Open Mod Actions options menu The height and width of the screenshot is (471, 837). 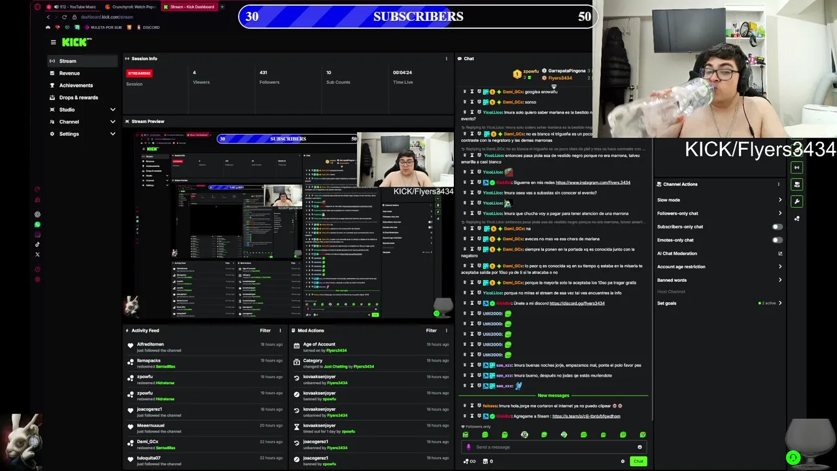[447, 330]
